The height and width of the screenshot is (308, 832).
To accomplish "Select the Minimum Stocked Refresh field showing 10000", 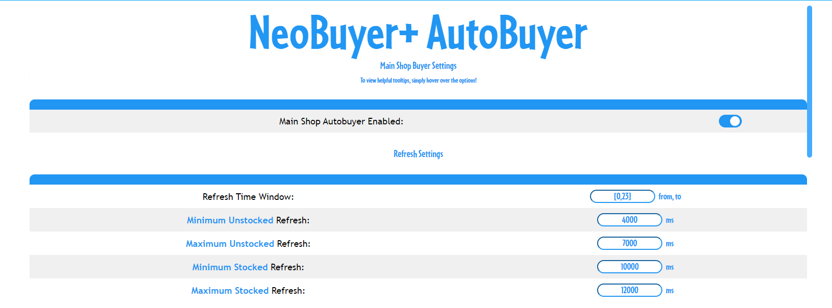I will [629, 267].
